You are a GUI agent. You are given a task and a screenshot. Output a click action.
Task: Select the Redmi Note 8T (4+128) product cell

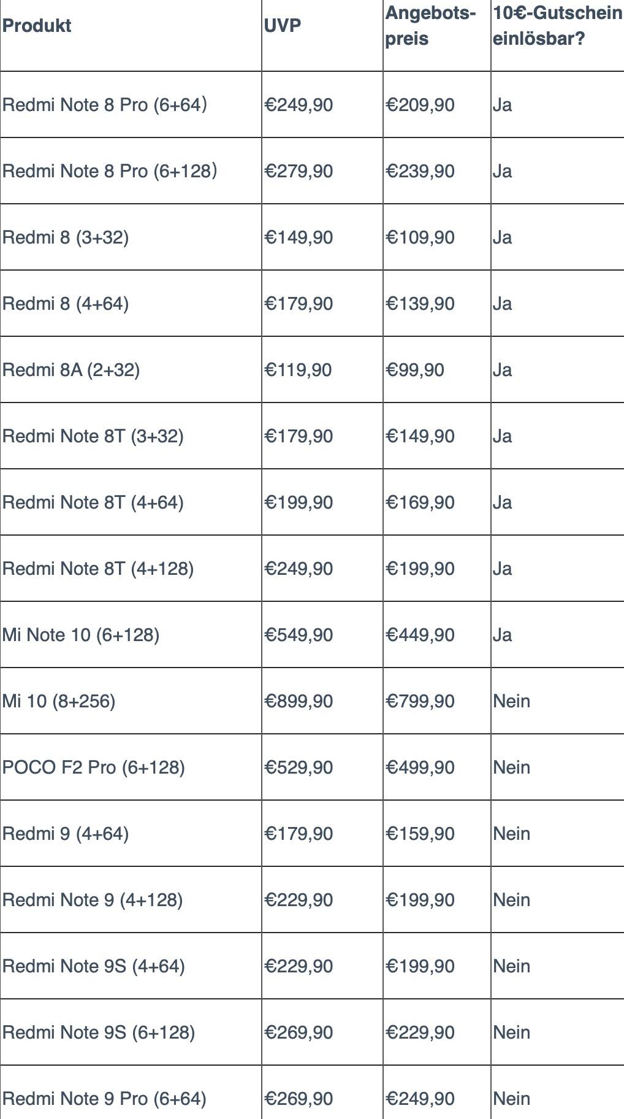98,569
